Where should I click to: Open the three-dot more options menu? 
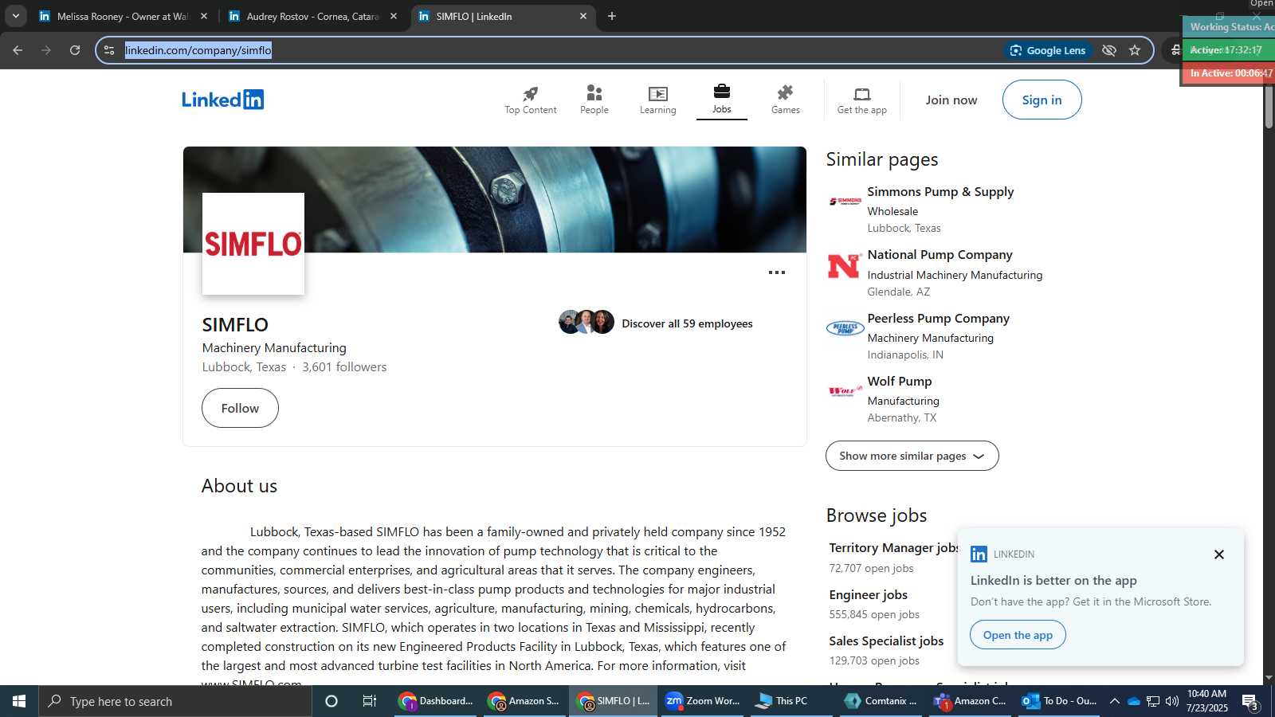point(777,272)
